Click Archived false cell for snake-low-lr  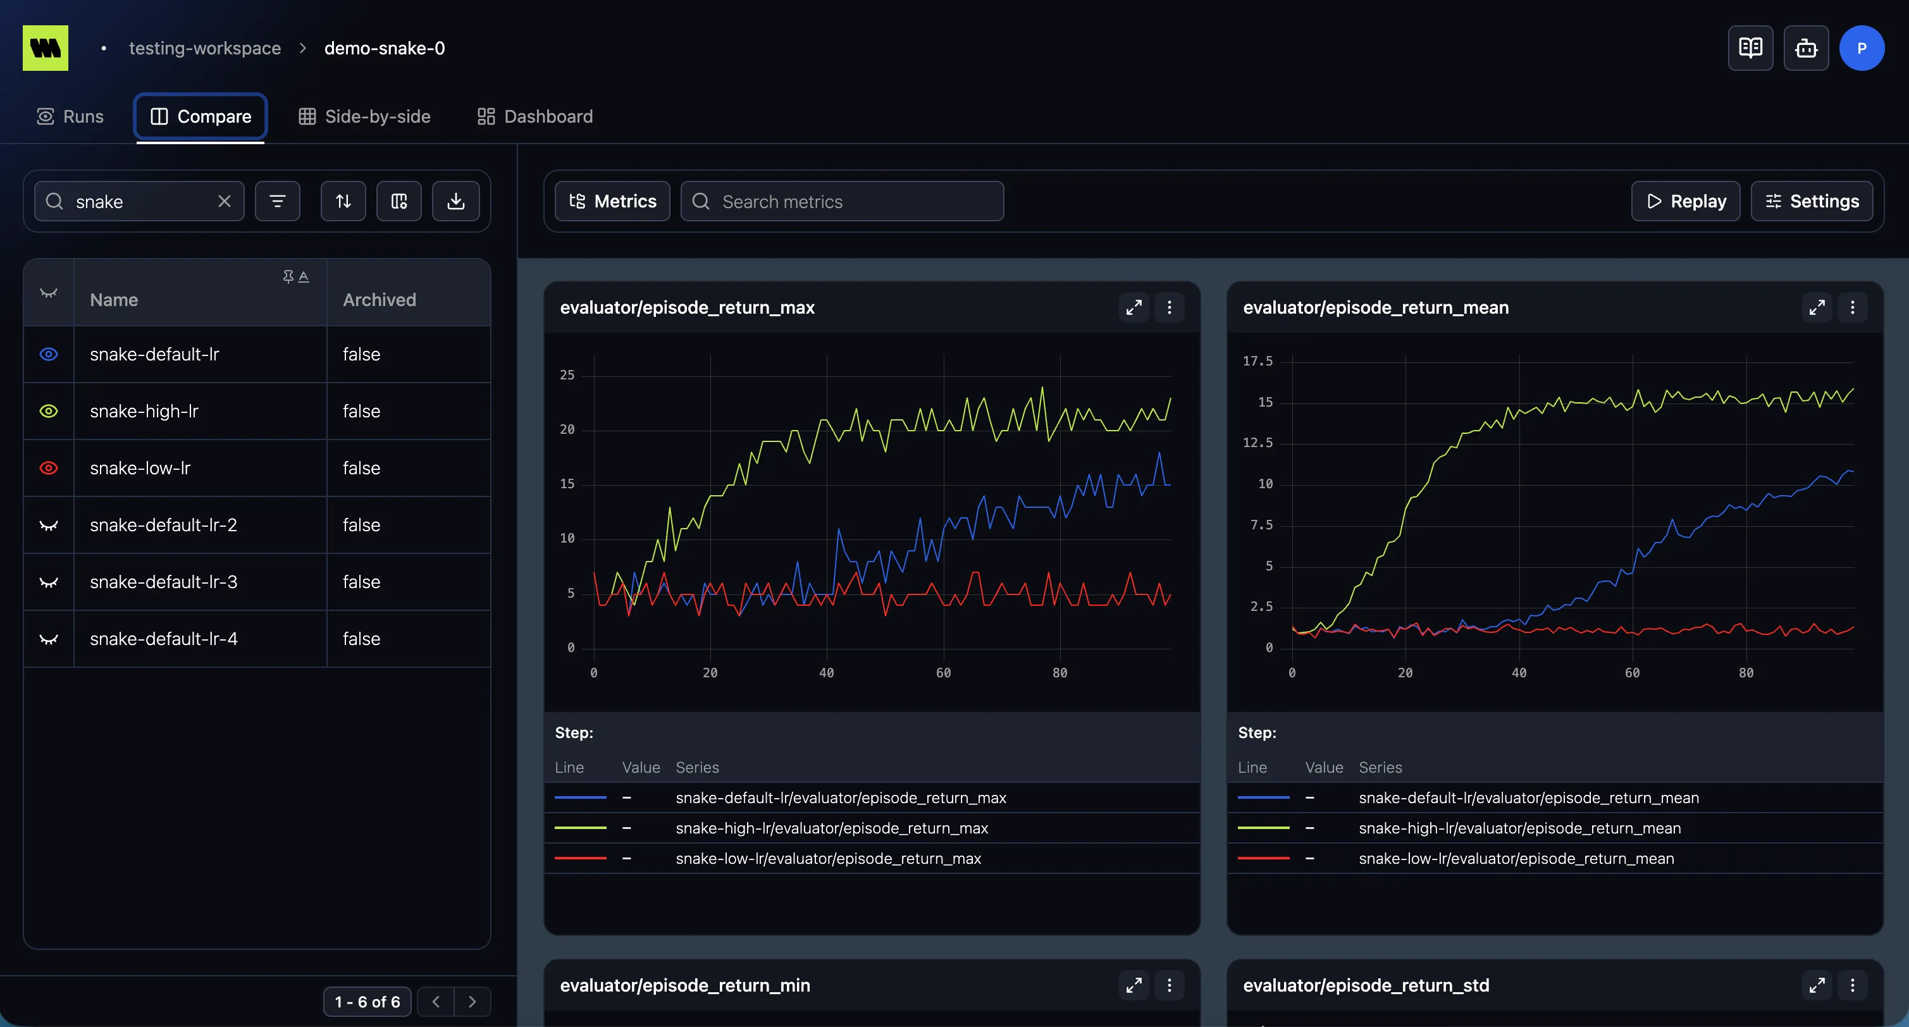pyautogui.click(x=409, y=469)
